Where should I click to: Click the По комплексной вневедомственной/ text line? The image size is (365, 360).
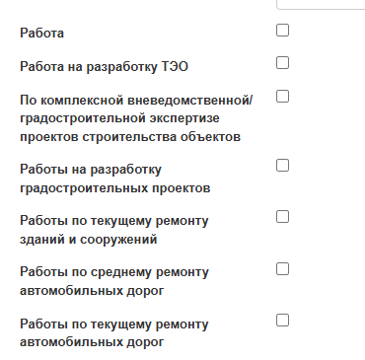pyautogui.click(x=136, y=100)
